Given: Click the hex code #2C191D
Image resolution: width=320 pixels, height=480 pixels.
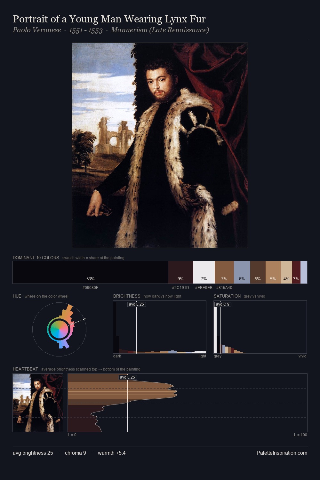Looking at the screenshot, I should pyautogui.click(x=180, y=288).
